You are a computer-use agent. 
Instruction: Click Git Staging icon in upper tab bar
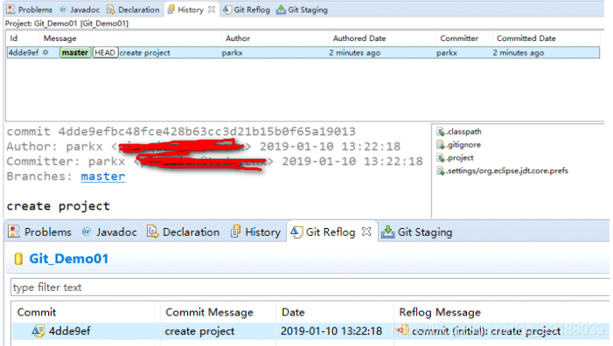coord(281,10)
